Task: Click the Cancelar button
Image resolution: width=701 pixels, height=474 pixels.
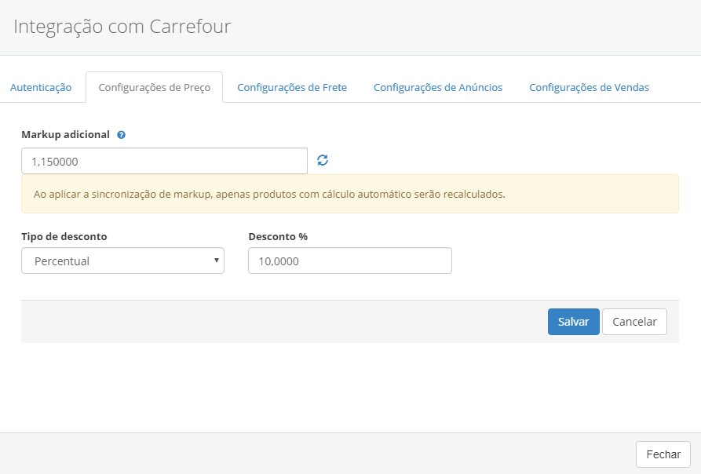Action: tap(634, 322)
